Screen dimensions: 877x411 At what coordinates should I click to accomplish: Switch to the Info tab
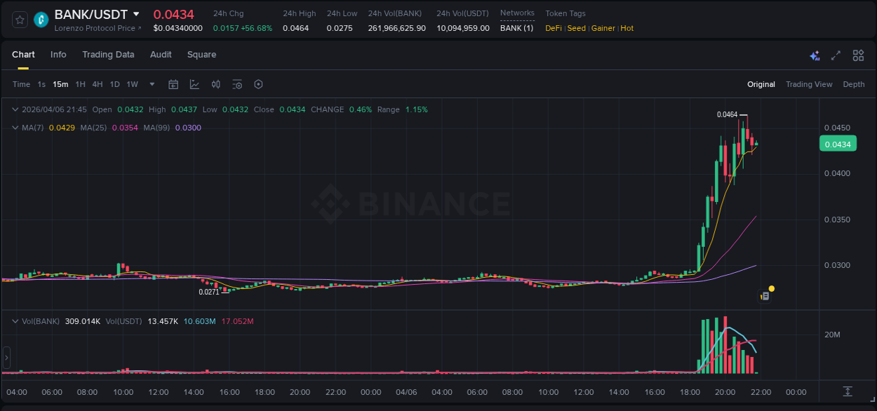point(58,55)
